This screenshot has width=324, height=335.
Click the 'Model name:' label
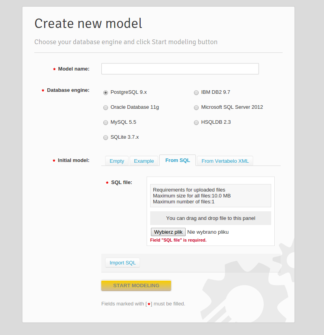pos(74,69)
